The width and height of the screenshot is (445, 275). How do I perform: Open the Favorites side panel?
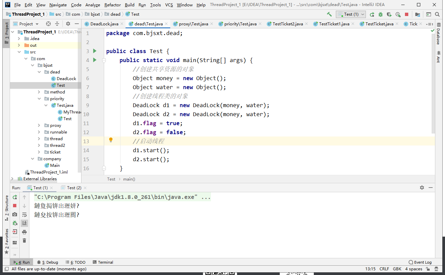point(7,241)
